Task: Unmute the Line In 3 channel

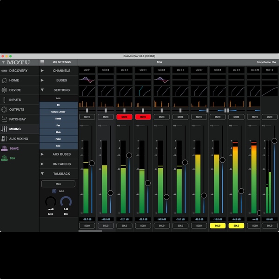Action: 124,117
